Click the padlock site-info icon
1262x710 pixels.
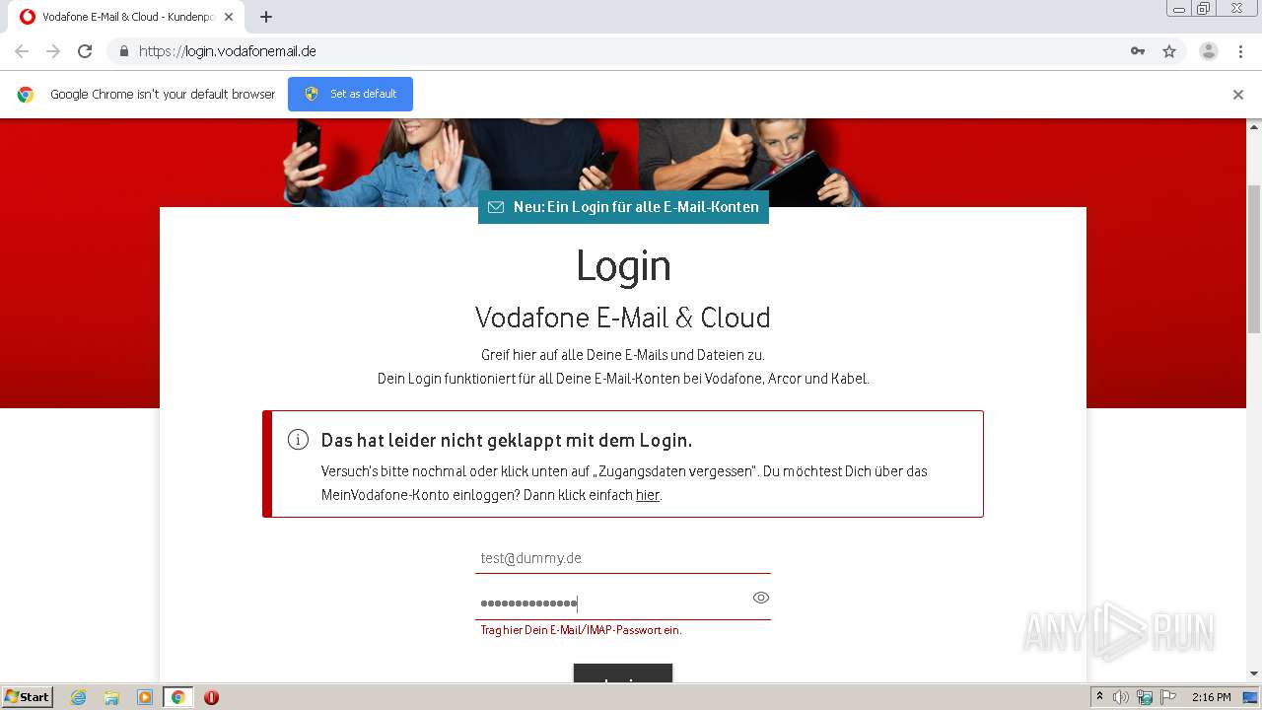point(123,51)
